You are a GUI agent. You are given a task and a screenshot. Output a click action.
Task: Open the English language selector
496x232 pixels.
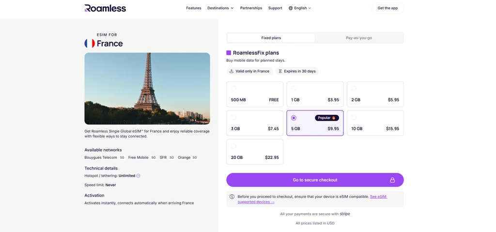pos(300,8)
